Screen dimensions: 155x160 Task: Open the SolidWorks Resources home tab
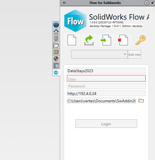(56, 32)
